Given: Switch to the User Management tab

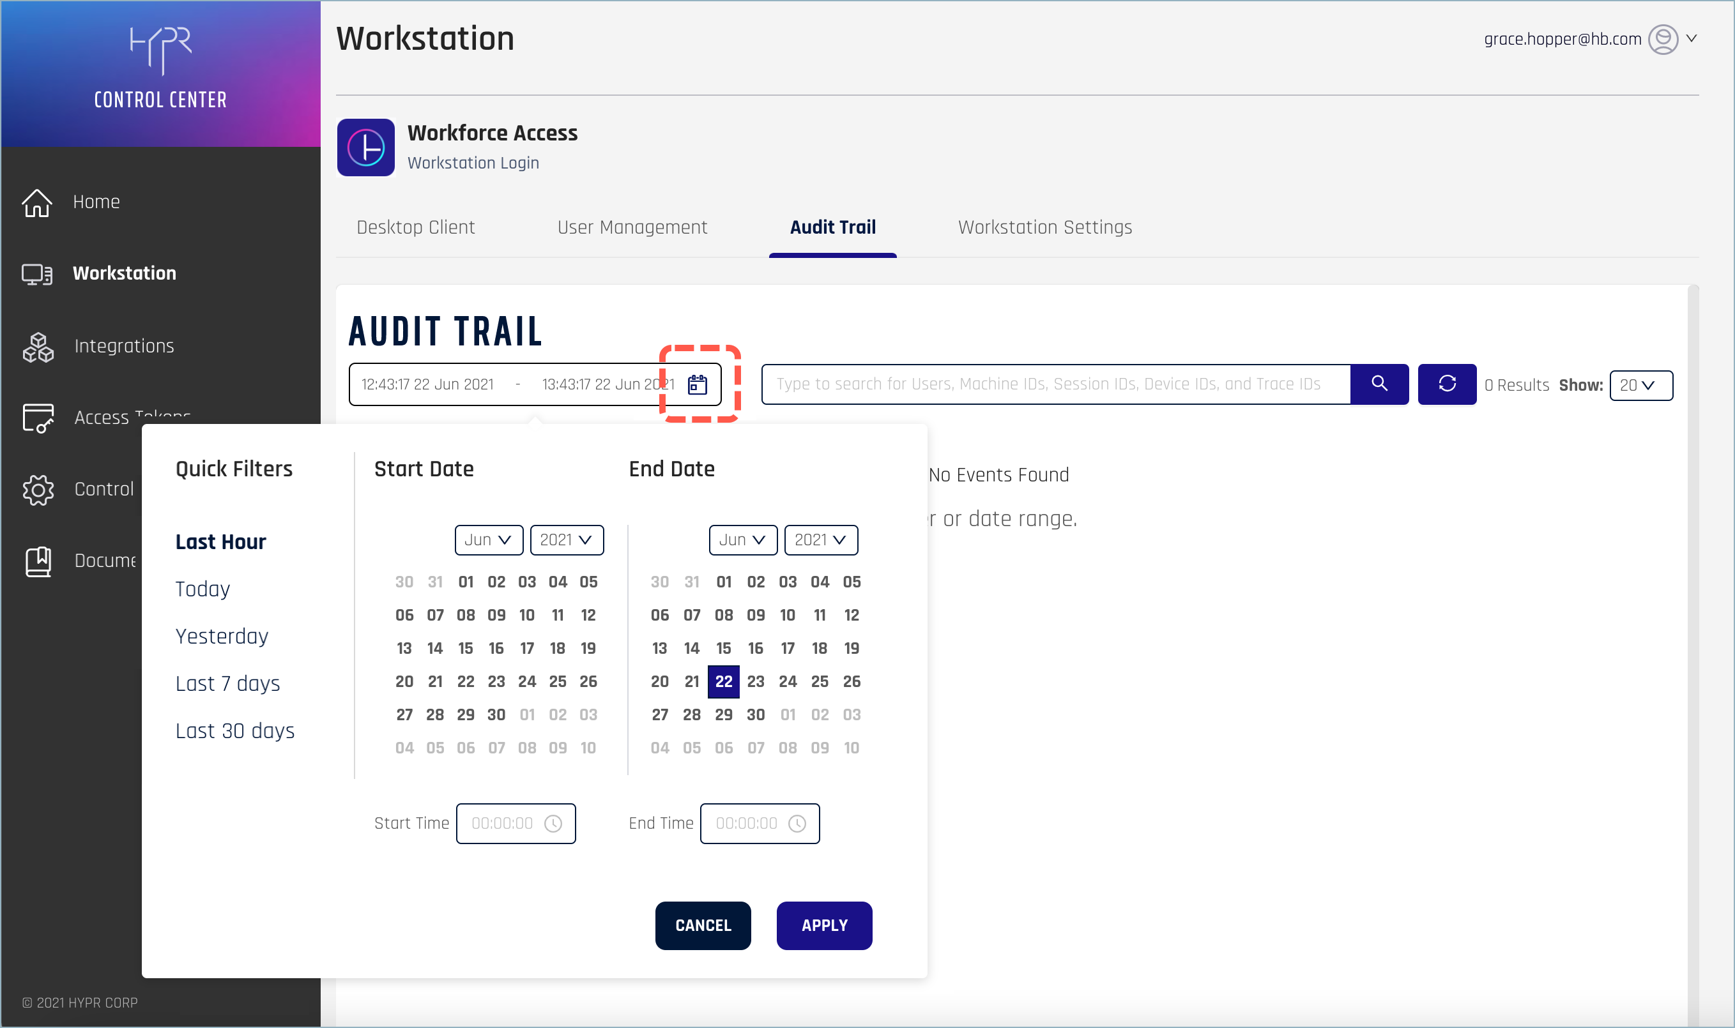Looking at the screenshot, I should coord(632,227).
